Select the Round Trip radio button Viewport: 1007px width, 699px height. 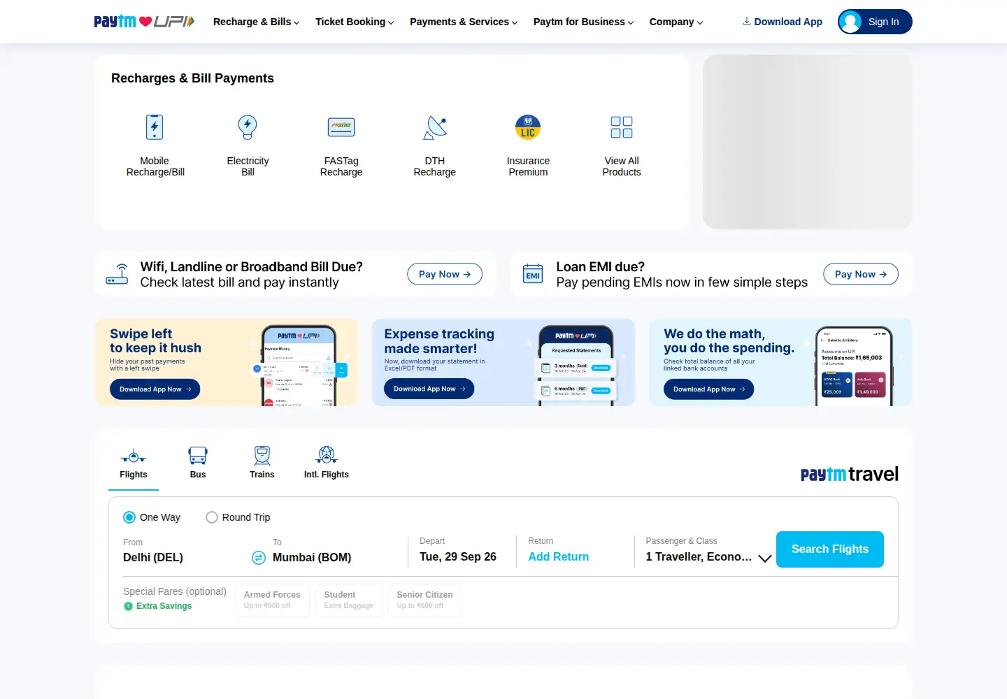212,517
